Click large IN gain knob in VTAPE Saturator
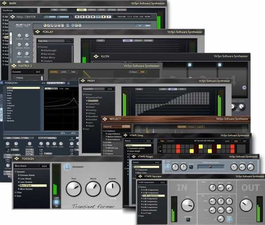 (x=188, y=205)
